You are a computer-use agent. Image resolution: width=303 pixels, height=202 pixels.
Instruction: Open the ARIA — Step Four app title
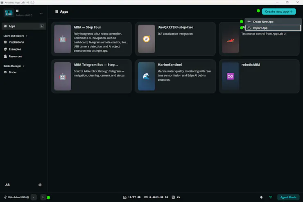point(87,27)
